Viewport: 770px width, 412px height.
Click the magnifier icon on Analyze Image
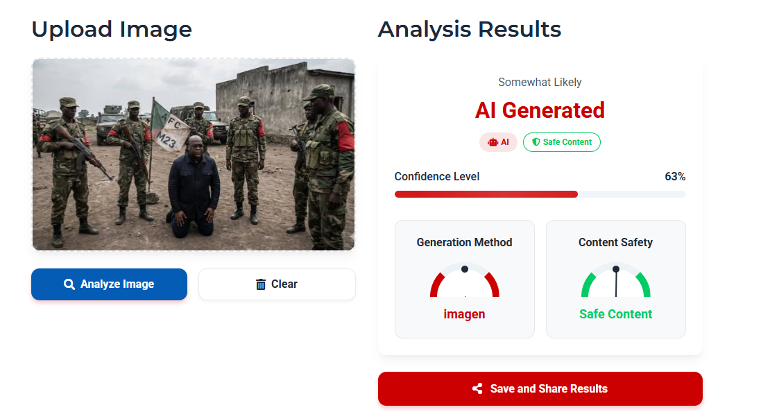coord(69,284)
